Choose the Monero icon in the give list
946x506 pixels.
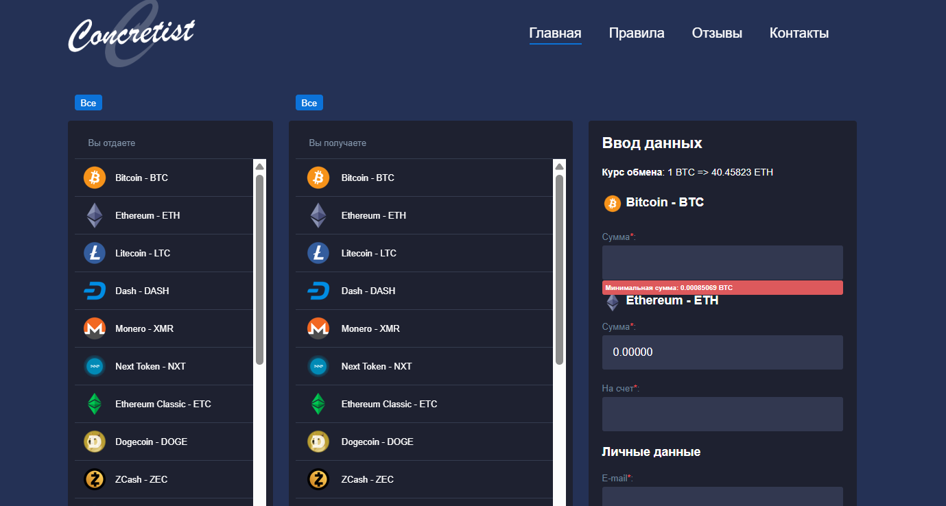95,328
